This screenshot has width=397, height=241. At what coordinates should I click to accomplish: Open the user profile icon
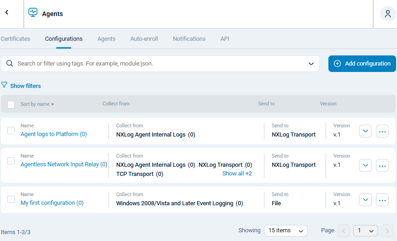point(388,14)
